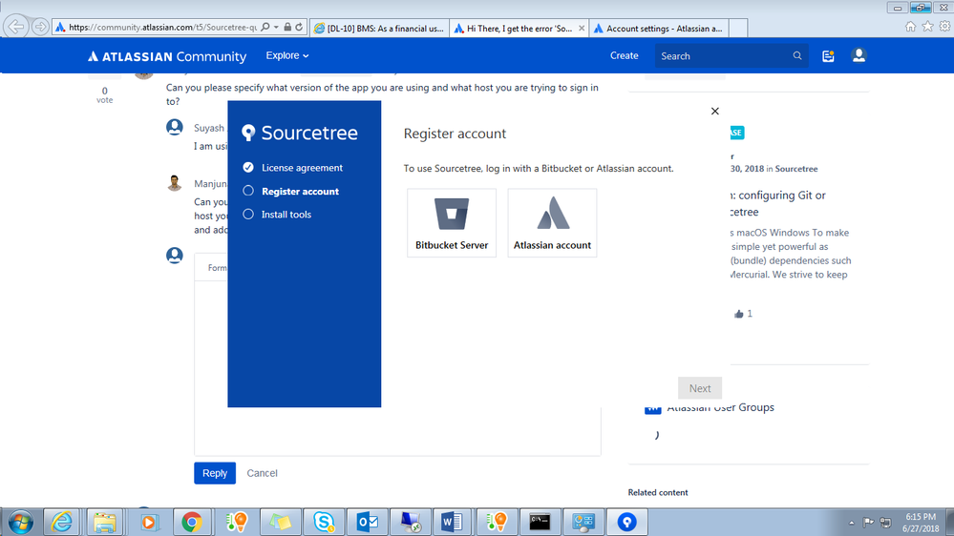Click the Create link in header
This screenshot has width=954, height=536.
click(625, 55)
